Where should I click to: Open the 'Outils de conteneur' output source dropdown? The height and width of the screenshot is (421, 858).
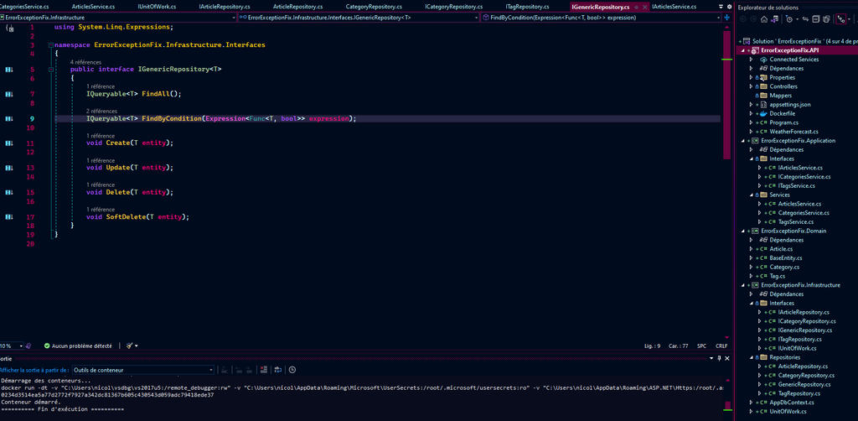pyautogui.click(x=142, y=370)
